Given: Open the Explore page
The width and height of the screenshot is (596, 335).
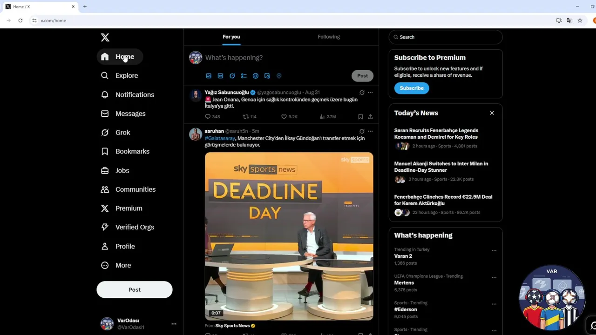Looking at the screenshot, I should tap(120, 75).
